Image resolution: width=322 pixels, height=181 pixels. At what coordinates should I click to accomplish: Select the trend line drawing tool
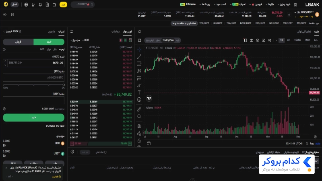point(139,56)
